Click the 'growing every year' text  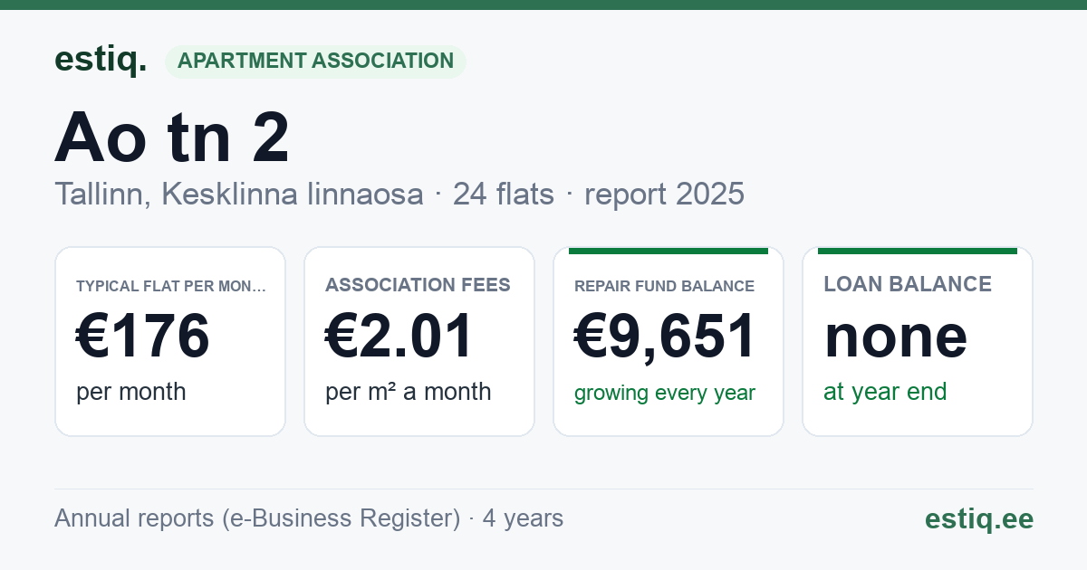pyautogui.click(x=665, y=393)
